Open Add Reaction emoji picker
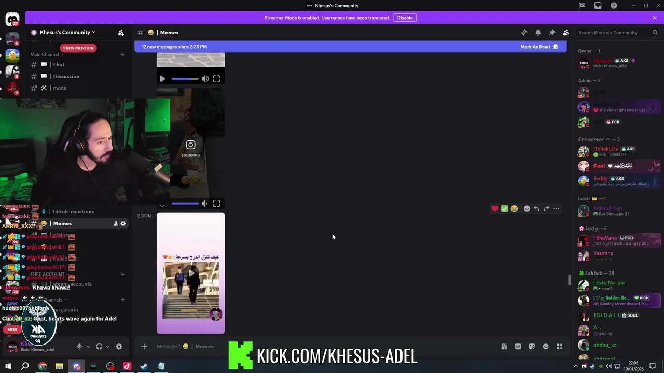This screenshot has width=664, height=373. tap(527, 208)
